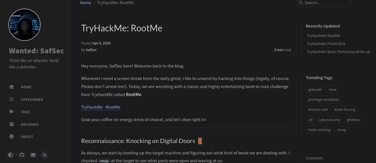Image resolution: width=376 pixels, height=163 pixels.
Task: Click the Reconnaissance: Knocking on Digital Doors heading
Action: point(142,141)
